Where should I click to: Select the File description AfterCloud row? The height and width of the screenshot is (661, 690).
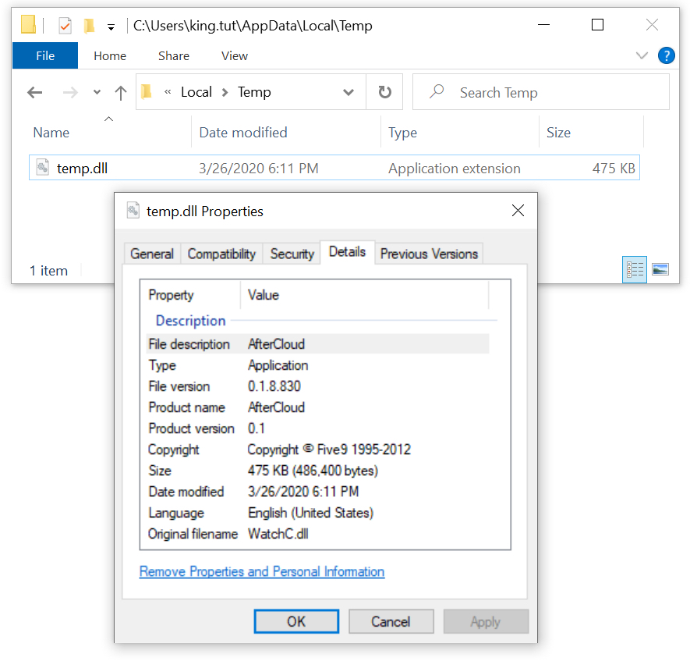(x=317, y=344)
